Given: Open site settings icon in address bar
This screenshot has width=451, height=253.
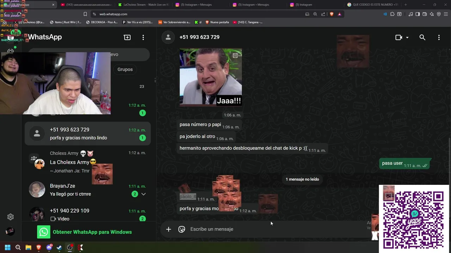Looking at the screenshot, I should pyautogui.click(x=94, y=14).
